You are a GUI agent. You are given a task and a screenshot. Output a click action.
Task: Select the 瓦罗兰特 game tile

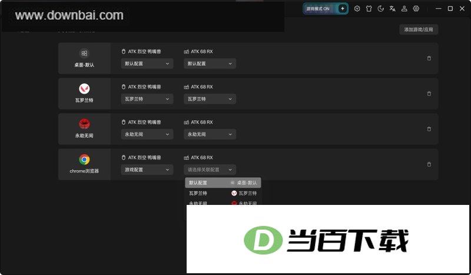pyautogui.click(x=84, y=94)
